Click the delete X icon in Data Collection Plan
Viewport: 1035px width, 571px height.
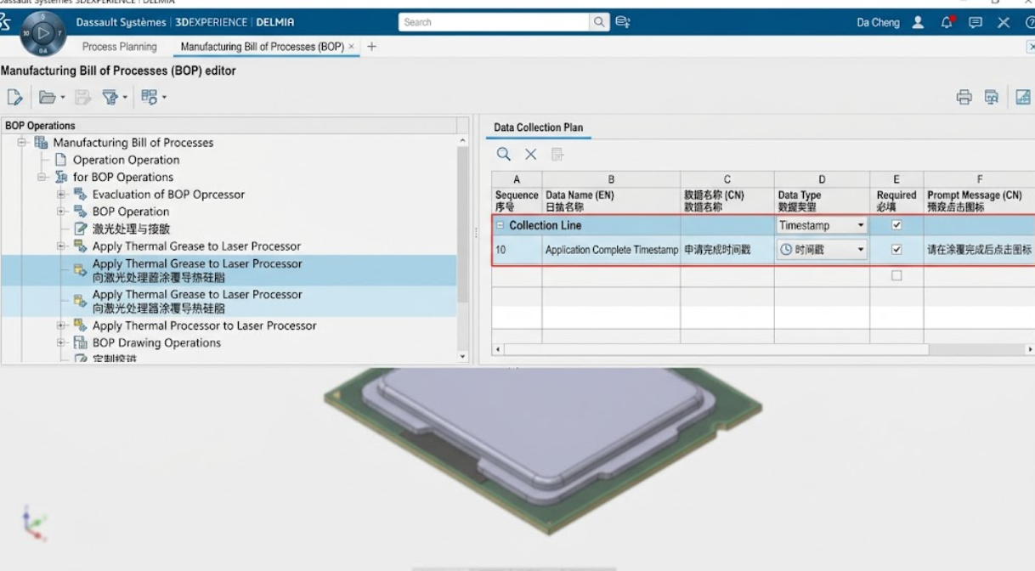point(530,154)
